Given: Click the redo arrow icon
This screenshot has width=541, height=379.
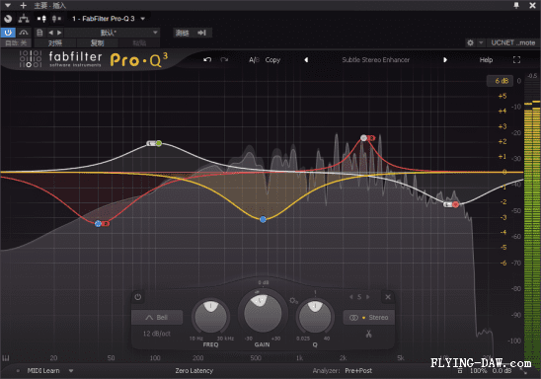Looking at the screenshot, I should [224, 59].
